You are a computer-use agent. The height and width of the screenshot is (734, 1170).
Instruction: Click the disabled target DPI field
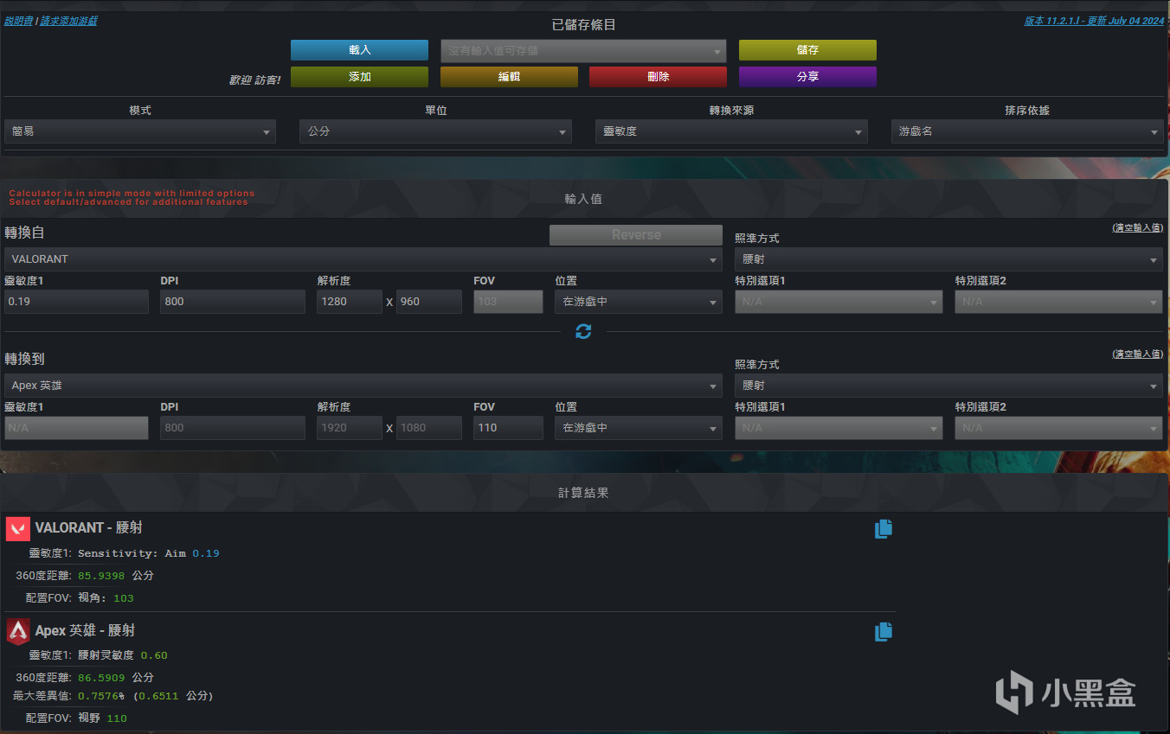233,428
